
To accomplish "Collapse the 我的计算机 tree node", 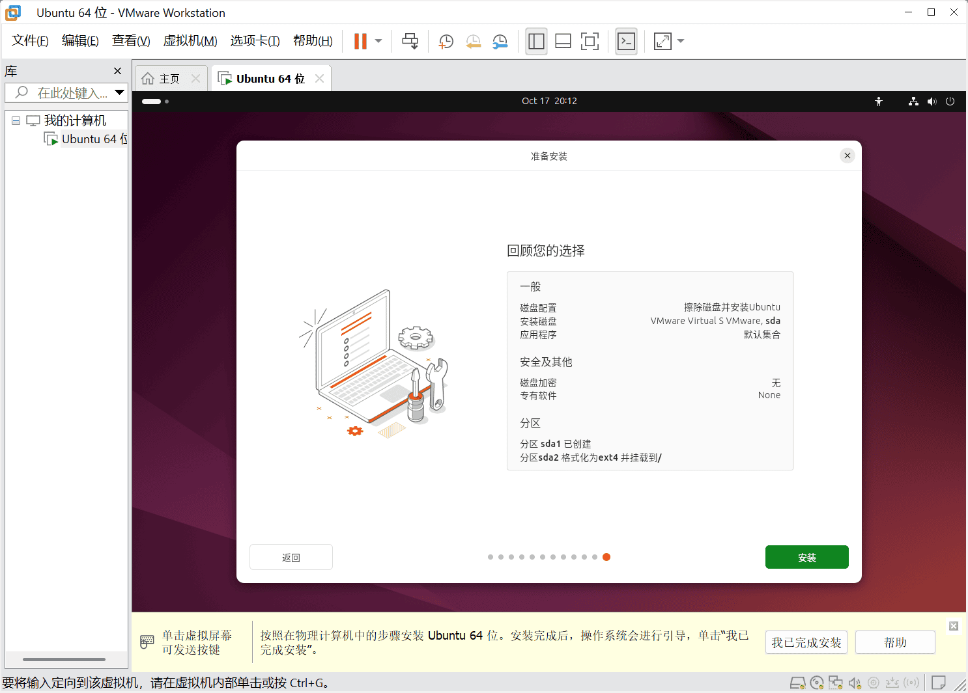I will [x=16, y=120].
